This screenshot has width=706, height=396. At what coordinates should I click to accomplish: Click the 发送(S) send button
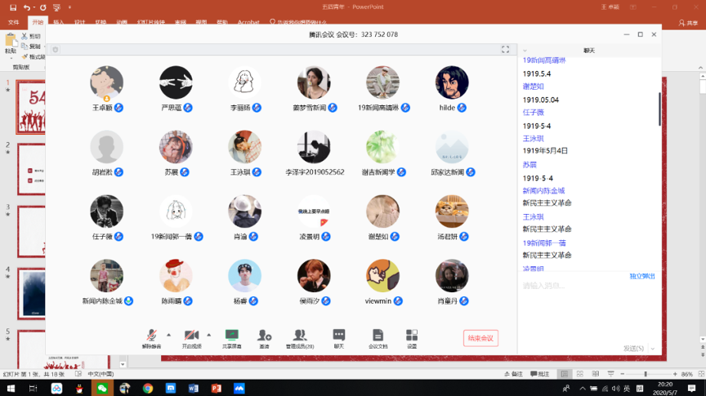[633, 349]
